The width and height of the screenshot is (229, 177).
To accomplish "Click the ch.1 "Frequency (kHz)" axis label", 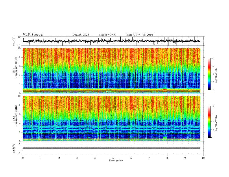I will click(16, 67).
